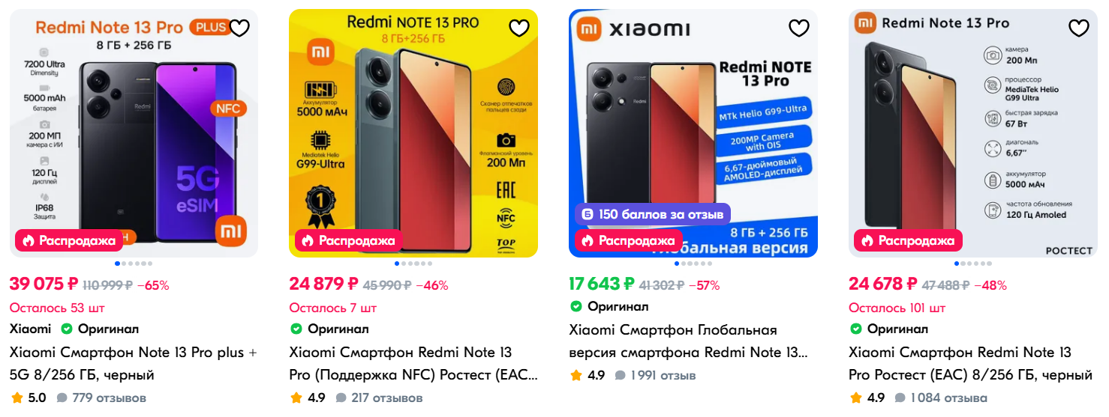The image size is (1109, 417).
Task: Favorite the yellow-background Redmi Note 13 Pro
Action: [519, 28]
